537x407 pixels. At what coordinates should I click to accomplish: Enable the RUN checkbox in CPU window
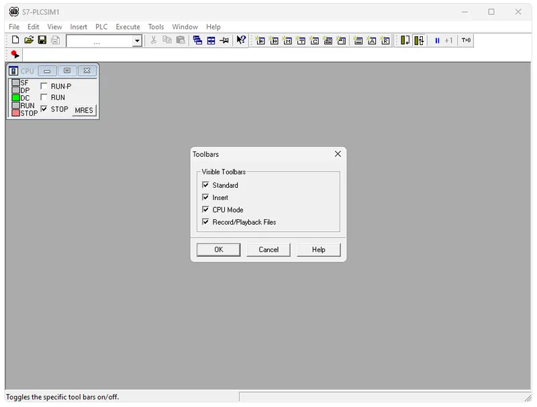44,97
